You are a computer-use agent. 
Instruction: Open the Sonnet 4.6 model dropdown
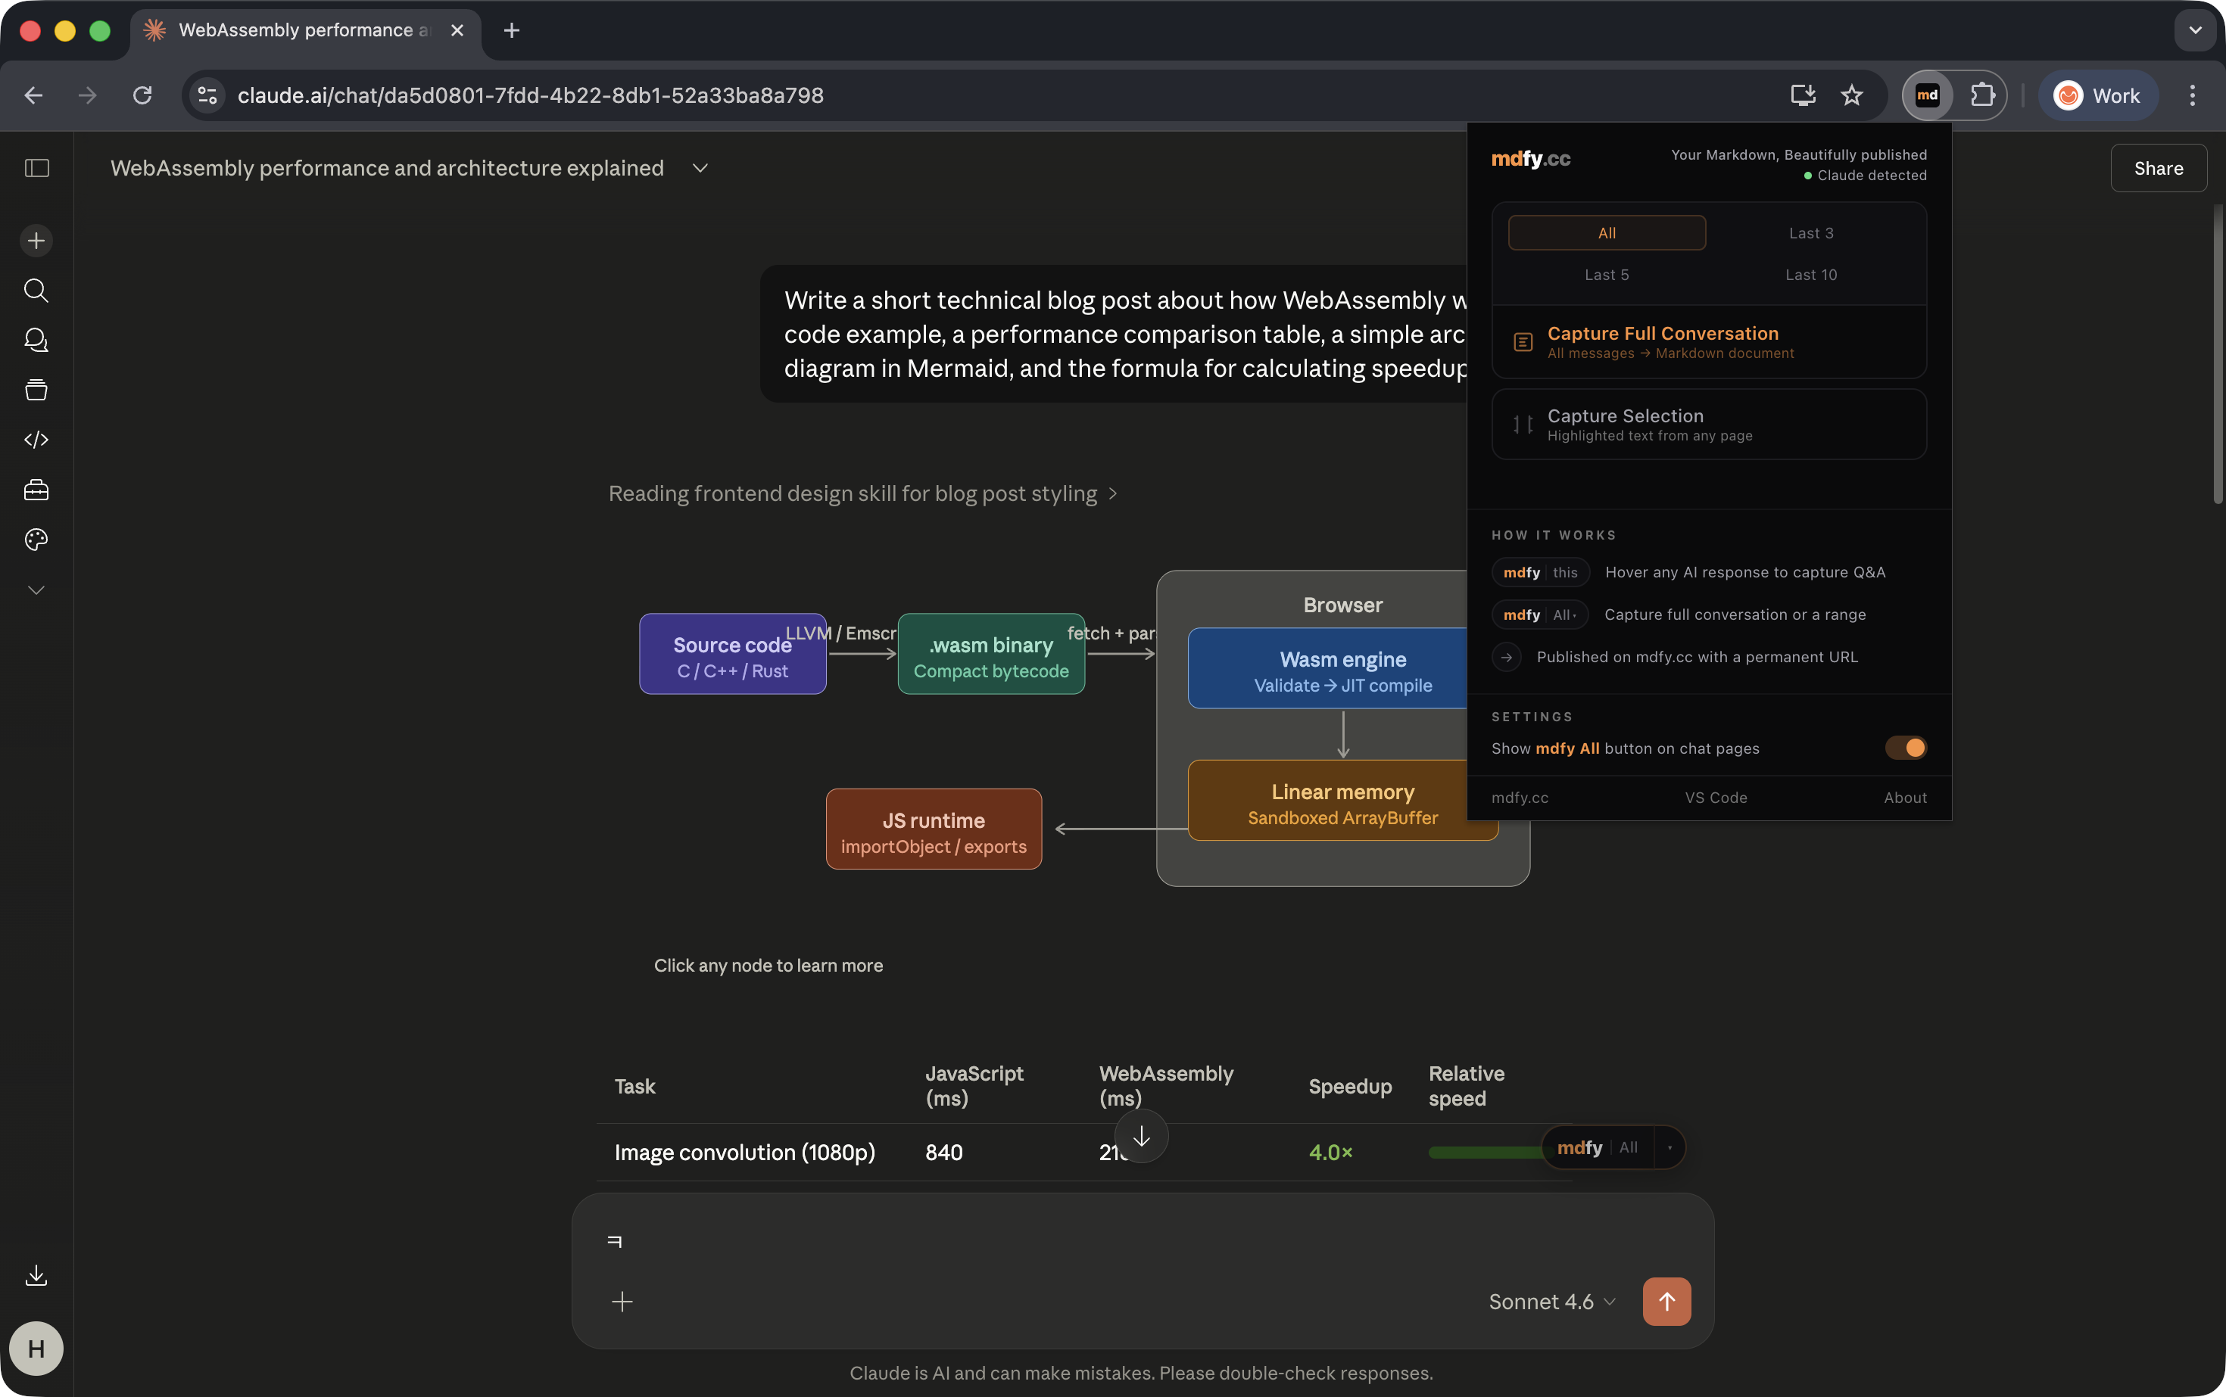pyautogui.click(x=1551, y=1301)
